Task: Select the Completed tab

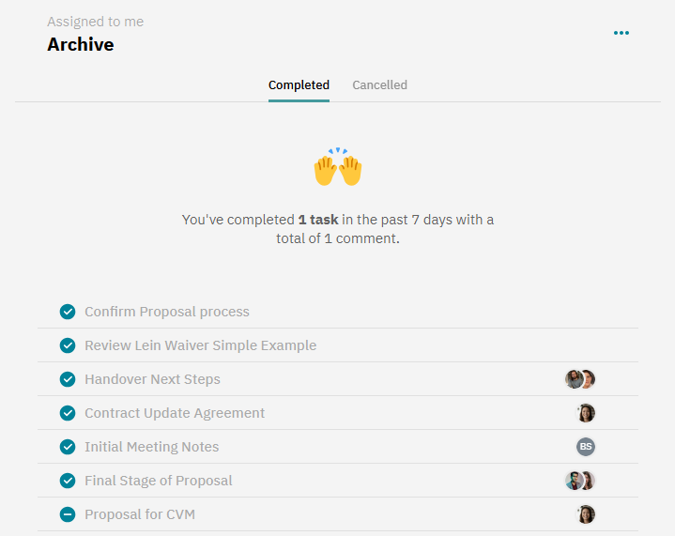Action: point(299,85)
